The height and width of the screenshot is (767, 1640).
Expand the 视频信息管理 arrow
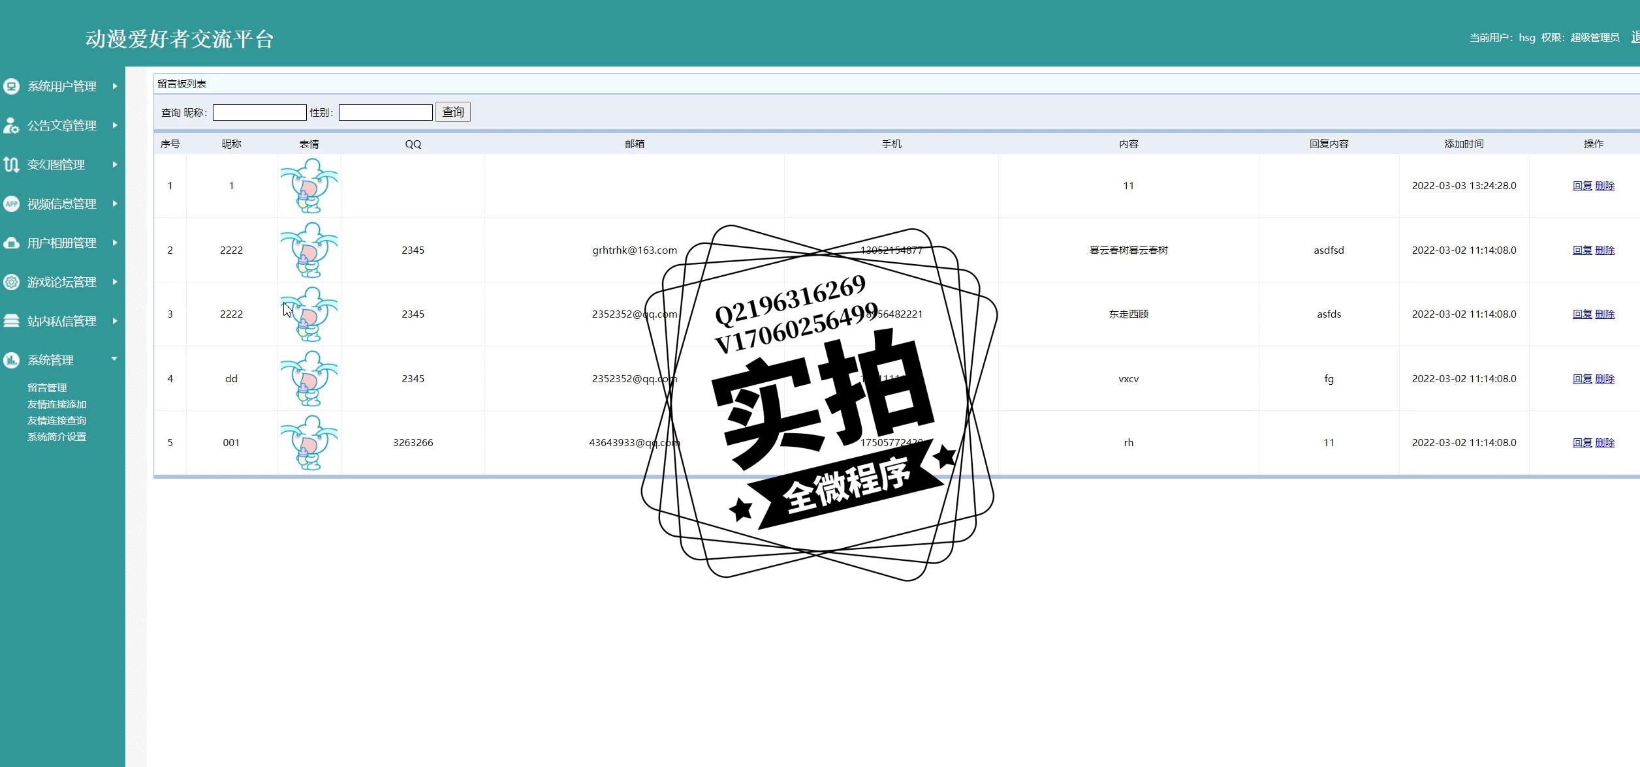(x=115, y=203)
